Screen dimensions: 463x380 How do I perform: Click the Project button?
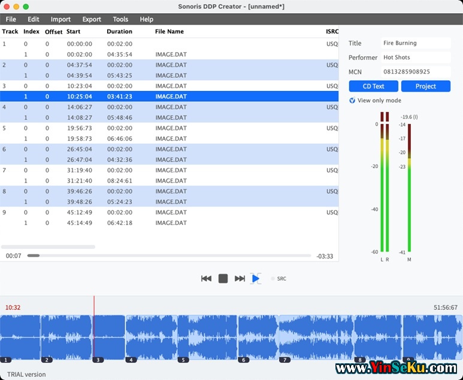pos(425,86)
